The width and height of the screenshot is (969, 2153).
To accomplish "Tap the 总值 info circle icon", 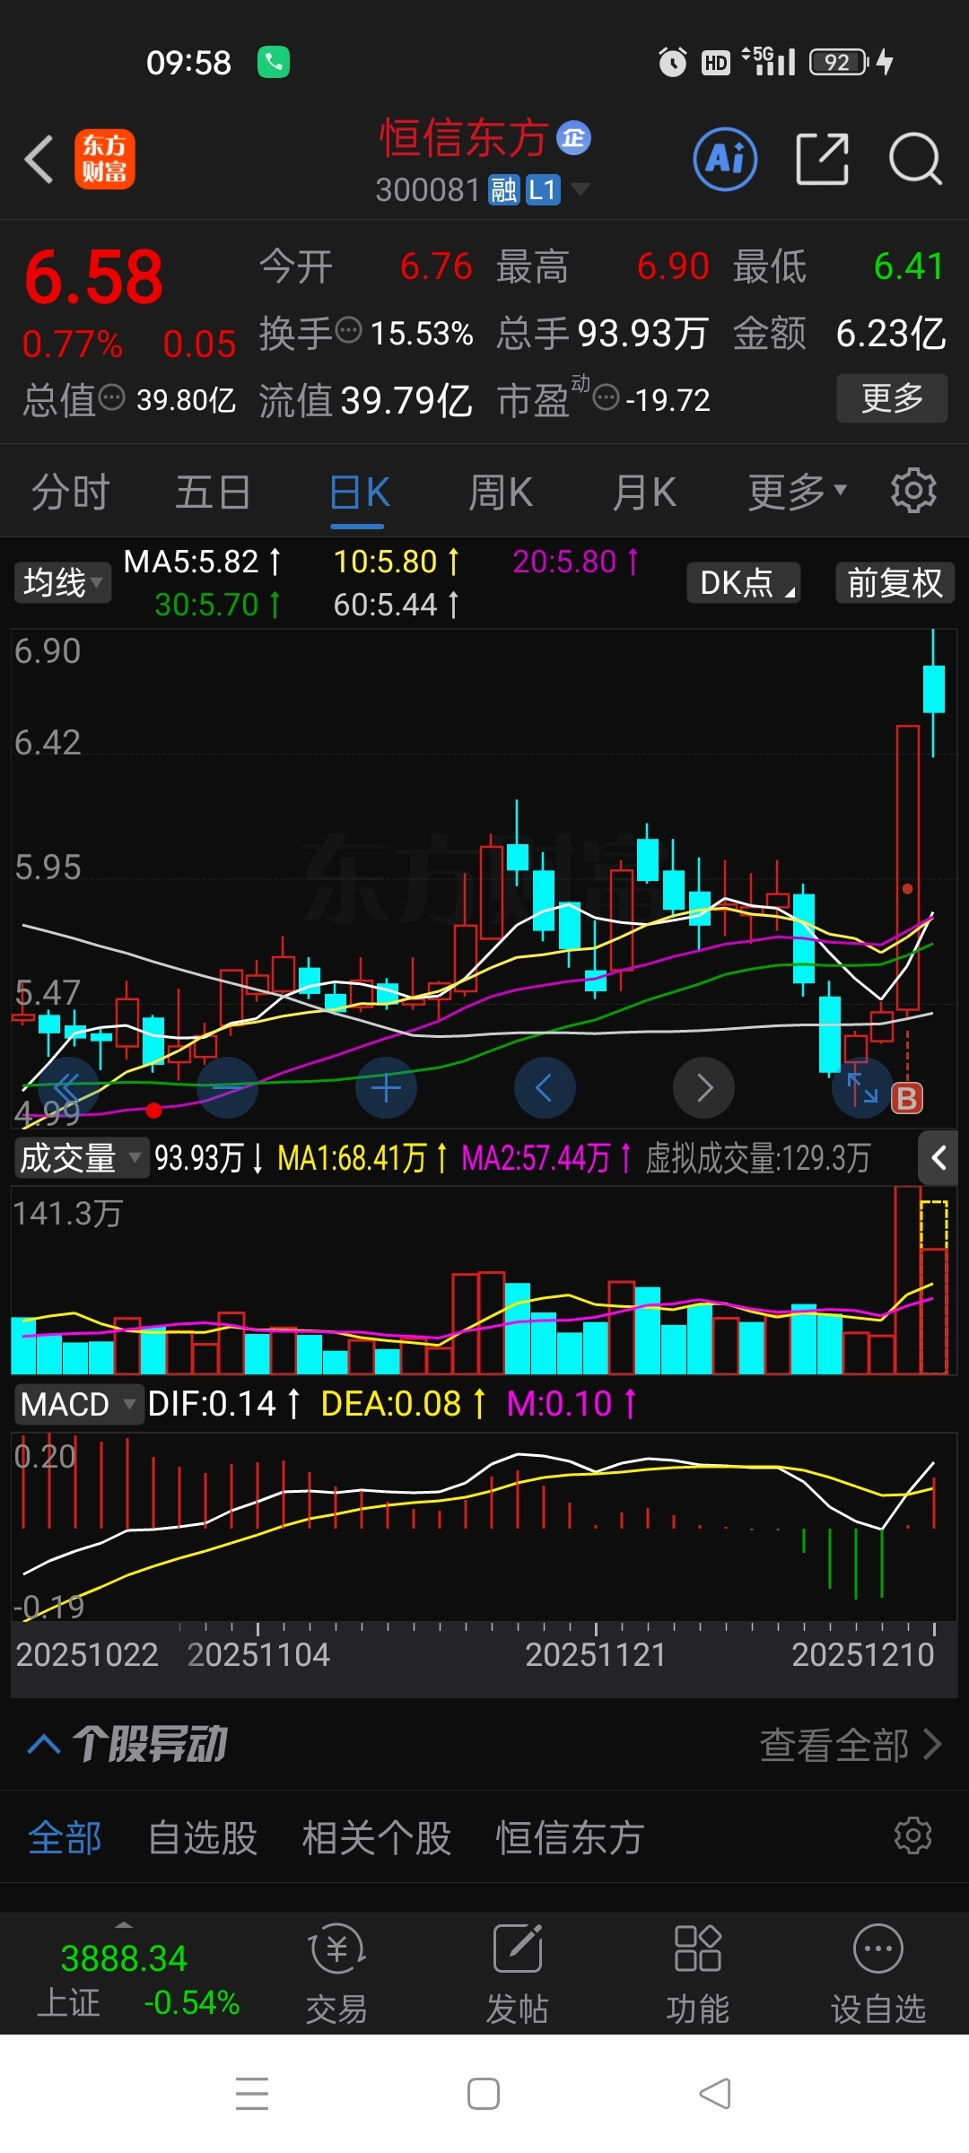I will point(111,397).
